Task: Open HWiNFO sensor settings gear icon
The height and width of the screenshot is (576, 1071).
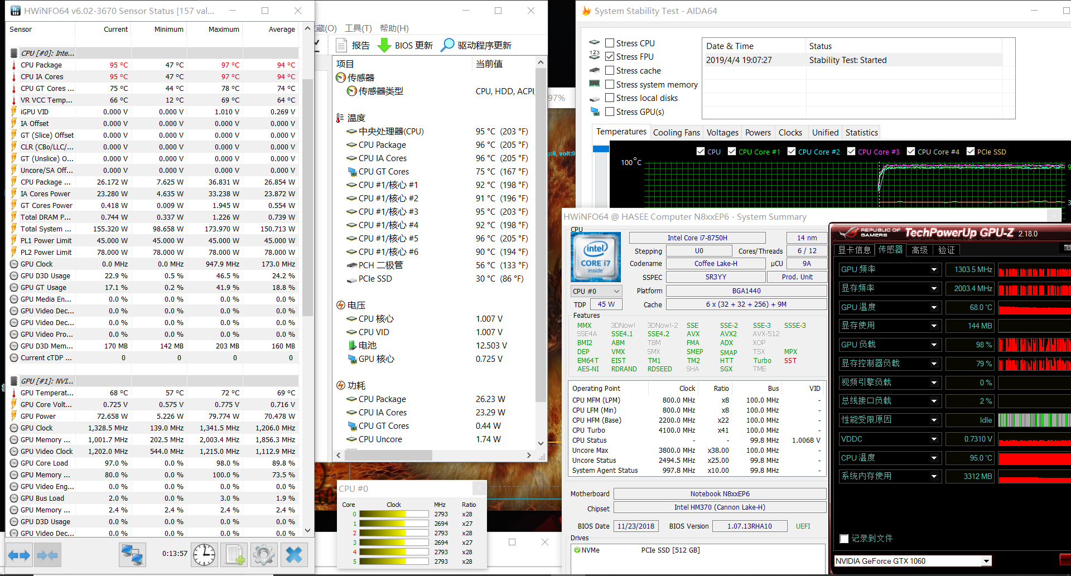Action: tap(264, 555)
